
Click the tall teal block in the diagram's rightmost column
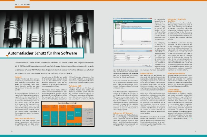78,113
